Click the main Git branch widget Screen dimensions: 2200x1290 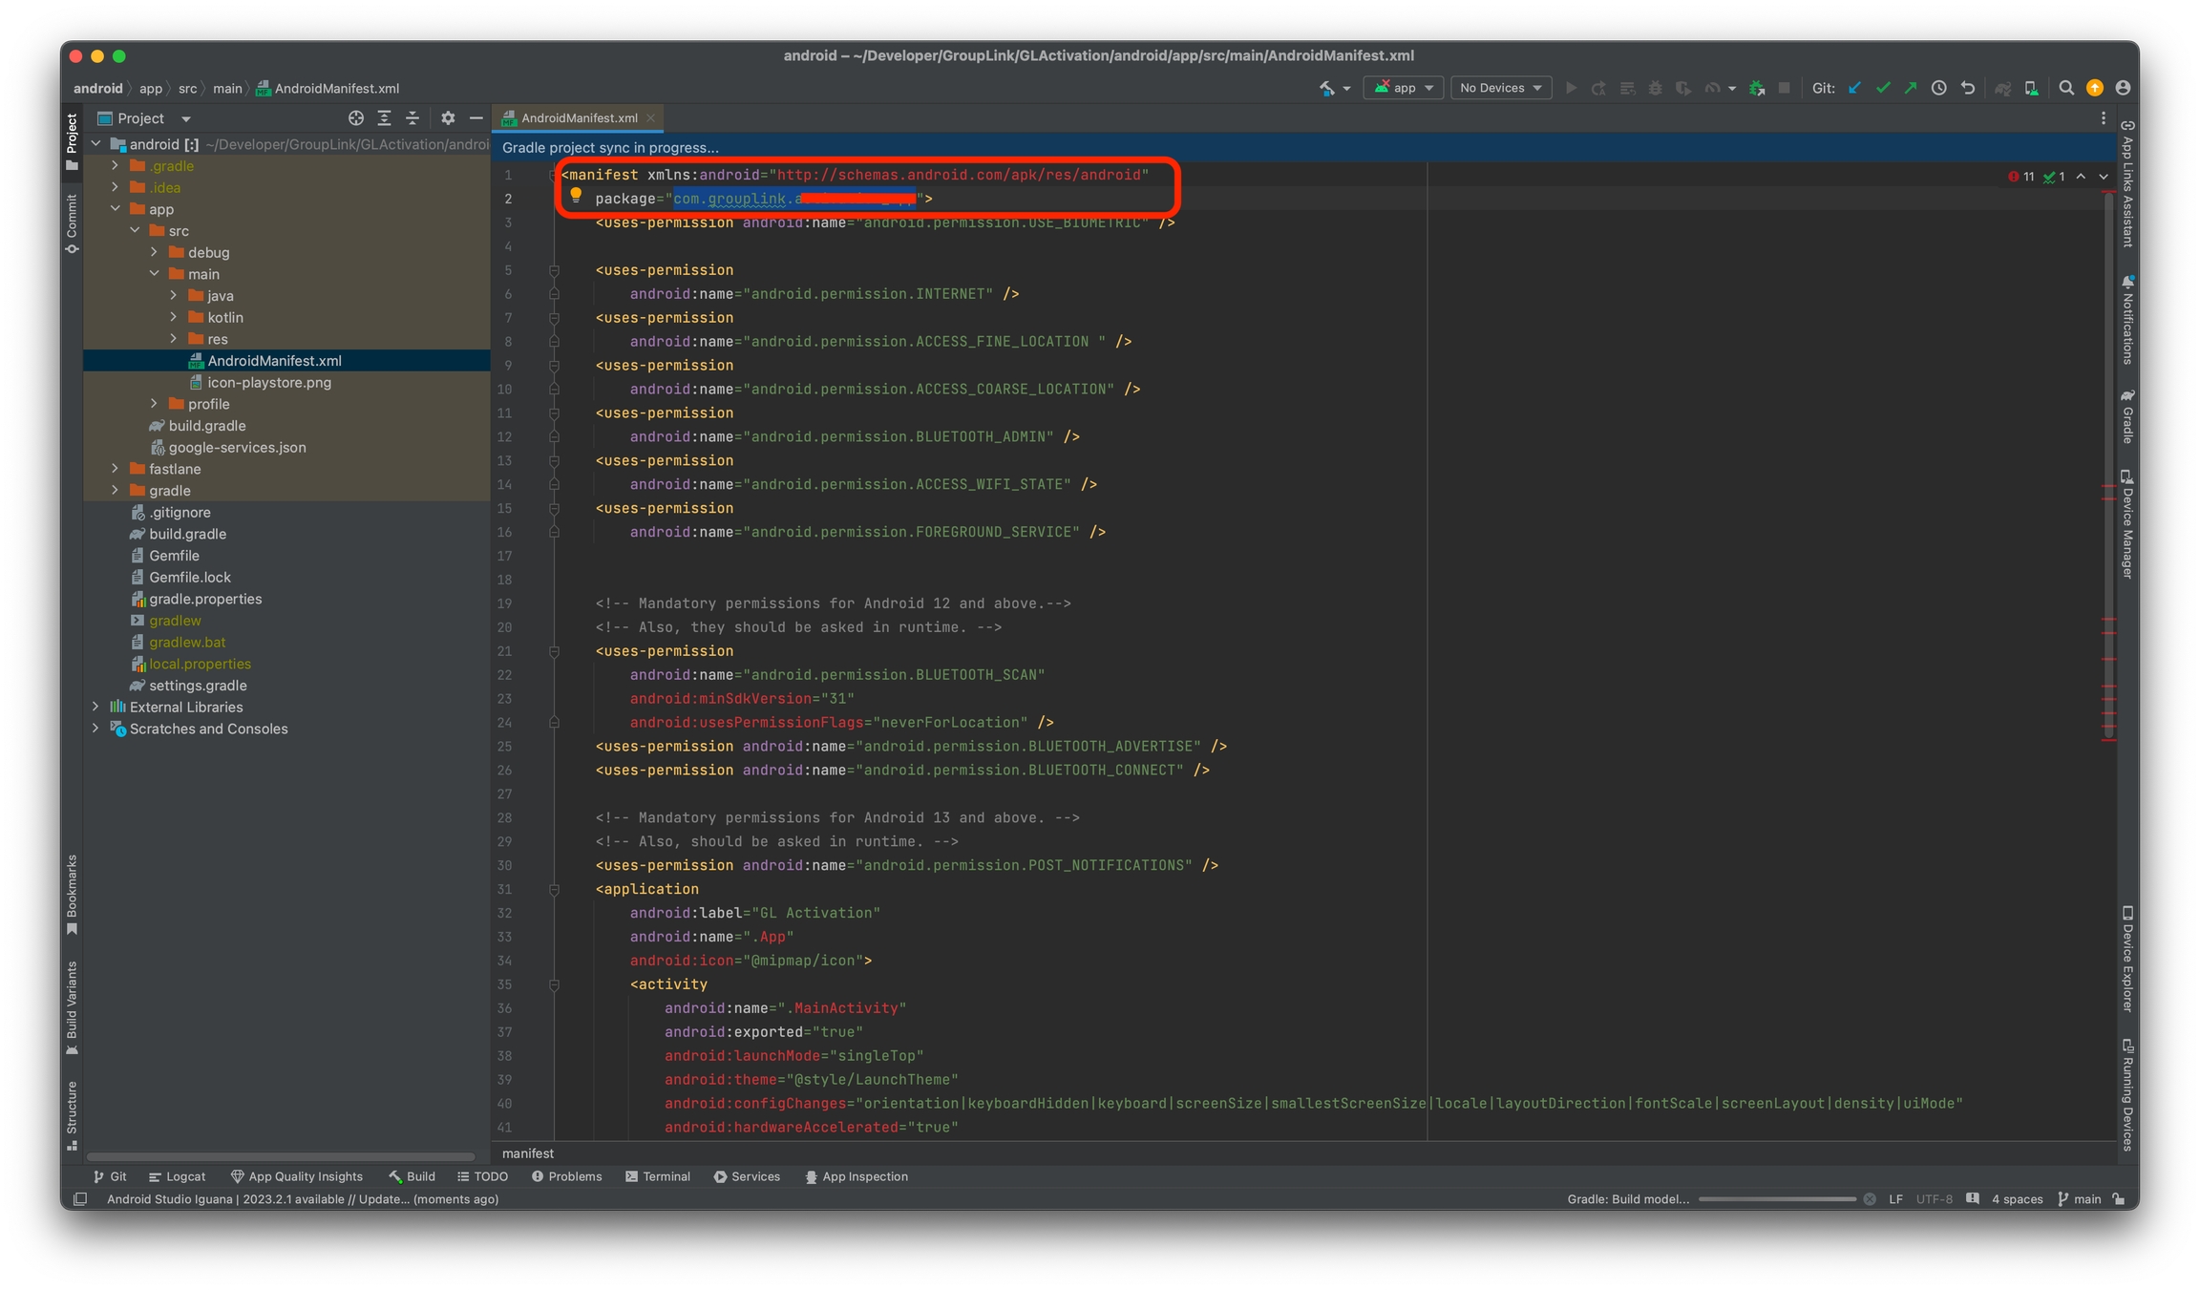(x=2080, y=1199)
